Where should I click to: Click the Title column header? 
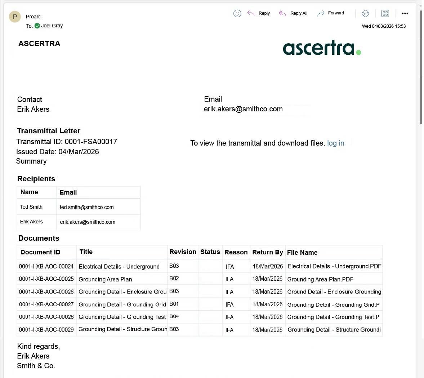(x=86, y=252)
